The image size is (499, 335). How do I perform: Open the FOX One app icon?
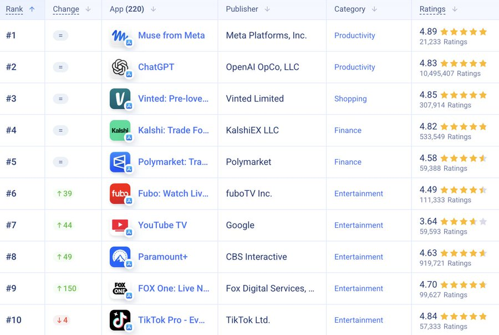click(120, 288)
